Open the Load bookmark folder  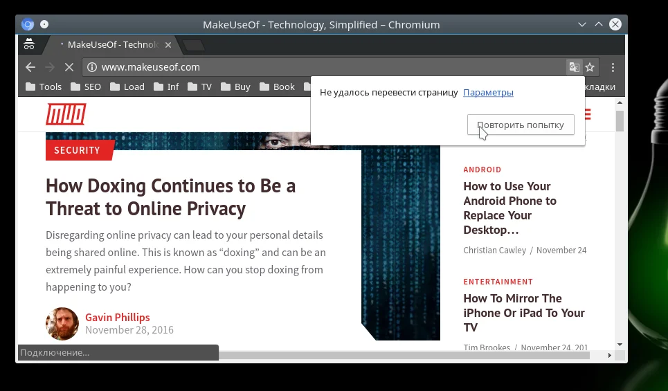click(127, 87)
